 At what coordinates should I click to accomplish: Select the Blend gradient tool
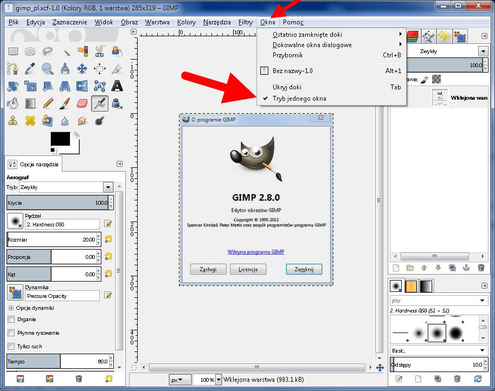click(x=30, y=103)
